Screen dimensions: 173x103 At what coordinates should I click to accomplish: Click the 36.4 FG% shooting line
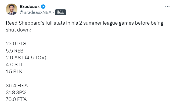(17, 86)
